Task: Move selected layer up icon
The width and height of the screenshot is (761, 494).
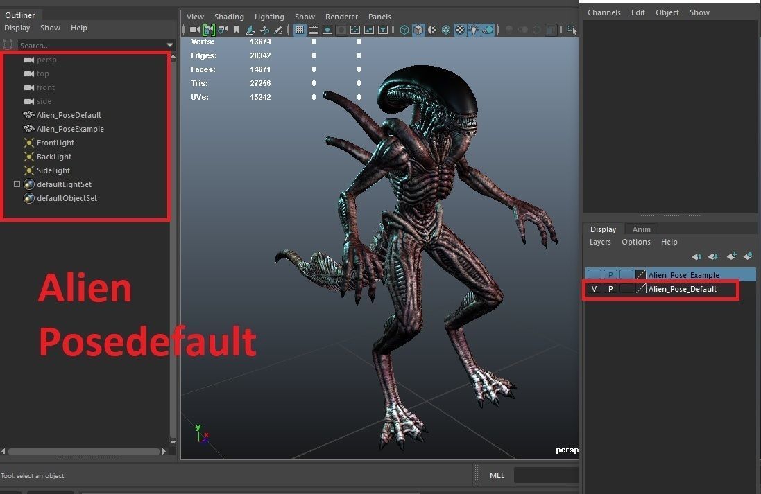Action: point(696,256)
